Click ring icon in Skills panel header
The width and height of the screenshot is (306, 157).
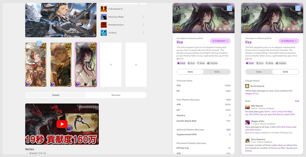point(298,8)
